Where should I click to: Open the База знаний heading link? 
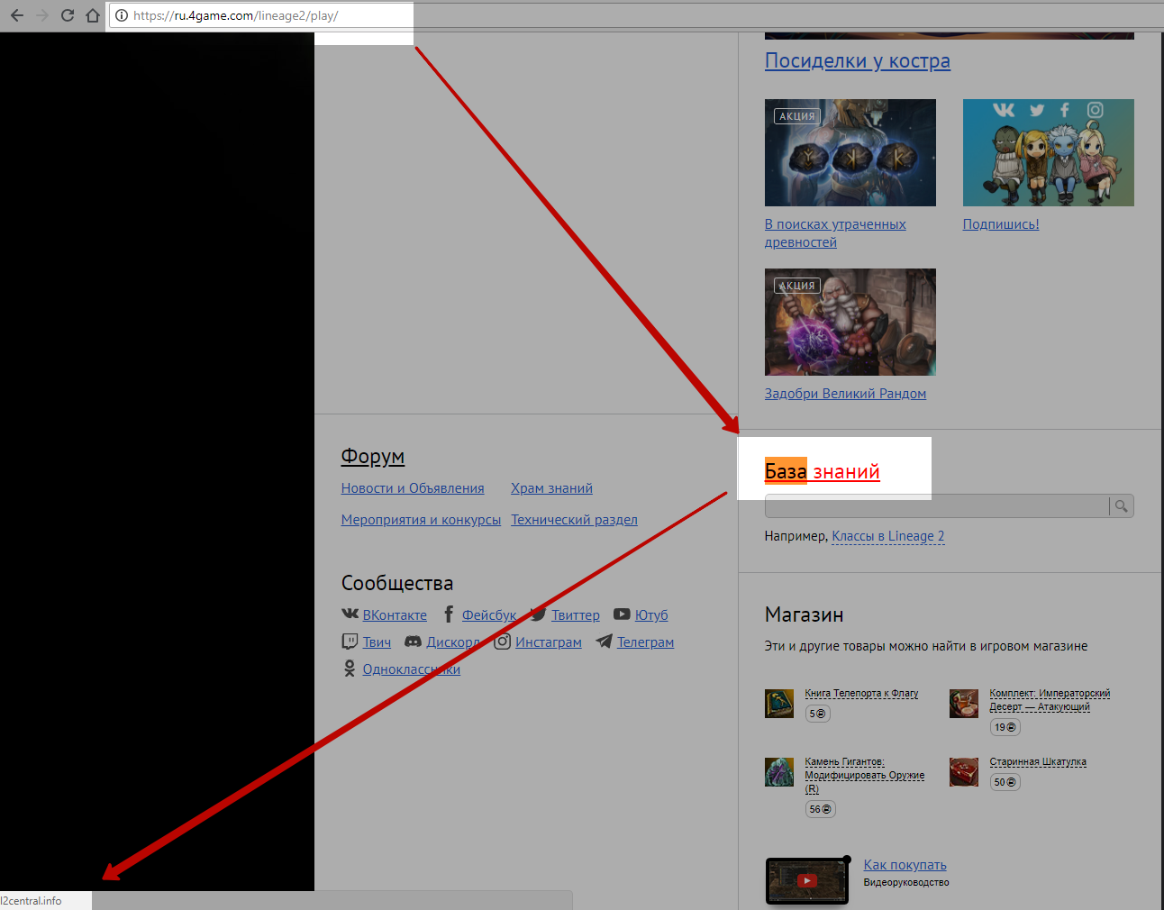click(822, 471)
